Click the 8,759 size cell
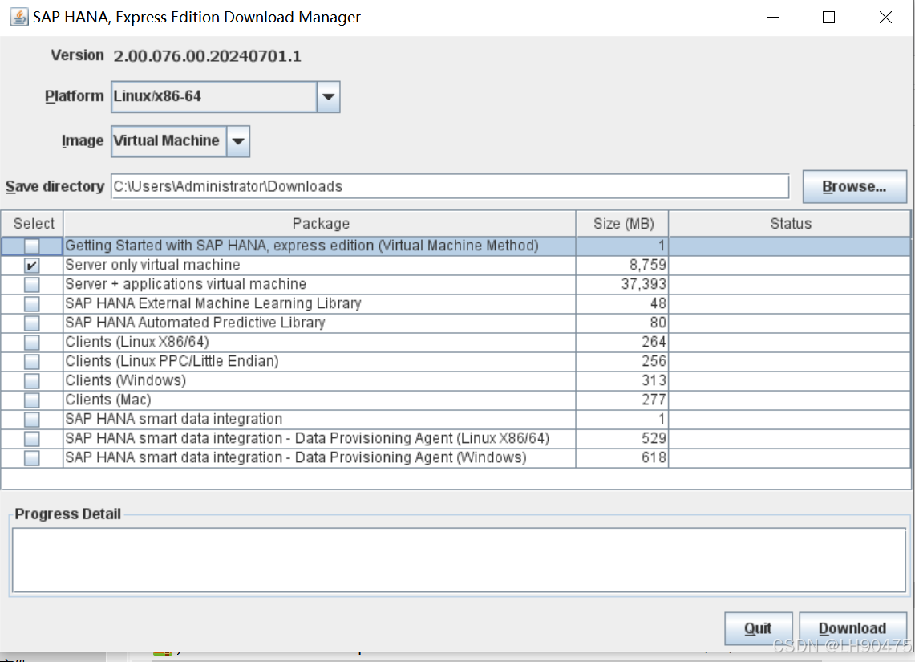915x662 pixels. (622, 266)
